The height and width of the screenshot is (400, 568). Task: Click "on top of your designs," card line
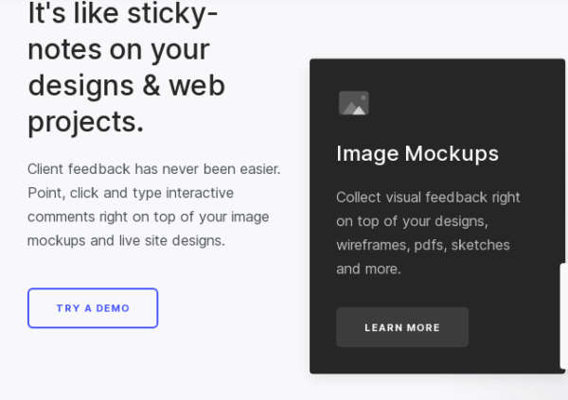pyautogui.click(x=411, y=221)
